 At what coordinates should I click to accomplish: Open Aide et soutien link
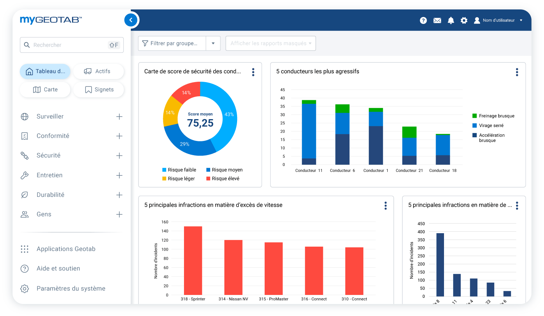click(x=58, y=268)
